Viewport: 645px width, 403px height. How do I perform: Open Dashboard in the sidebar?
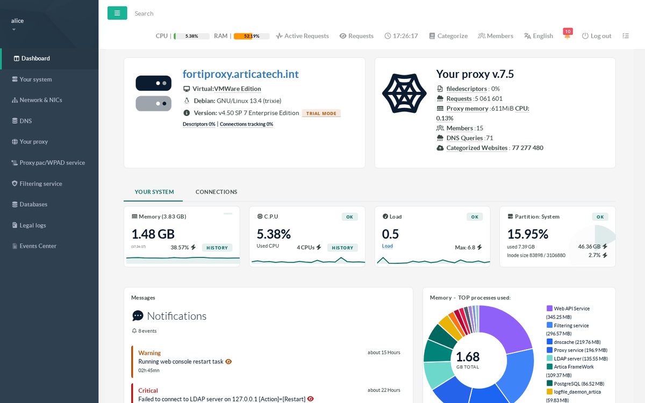coord(49,58)
